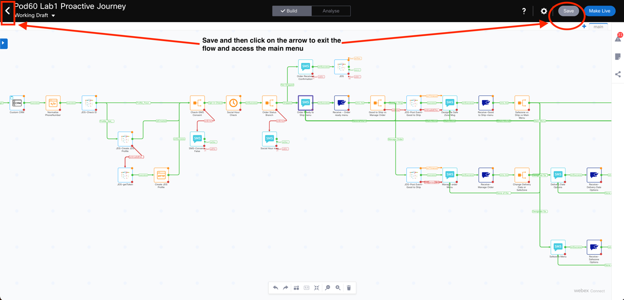Select the Custom CRM node

tap(17, 103)
